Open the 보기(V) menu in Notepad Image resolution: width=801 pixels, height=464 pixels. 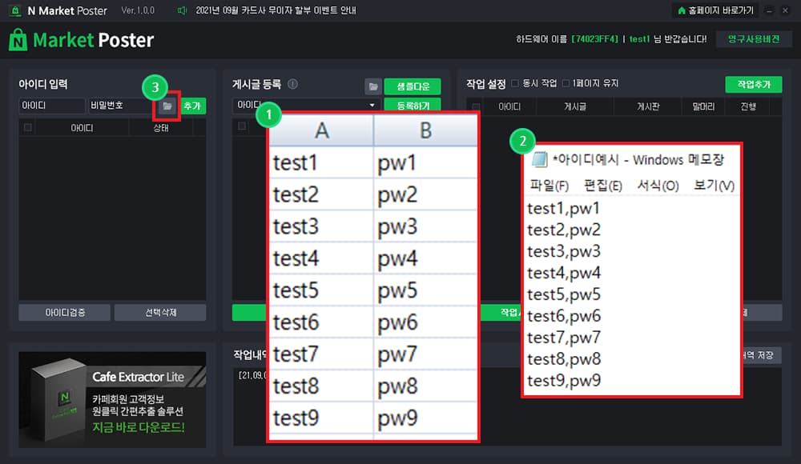pyautogui.click(x=714, y=186)
